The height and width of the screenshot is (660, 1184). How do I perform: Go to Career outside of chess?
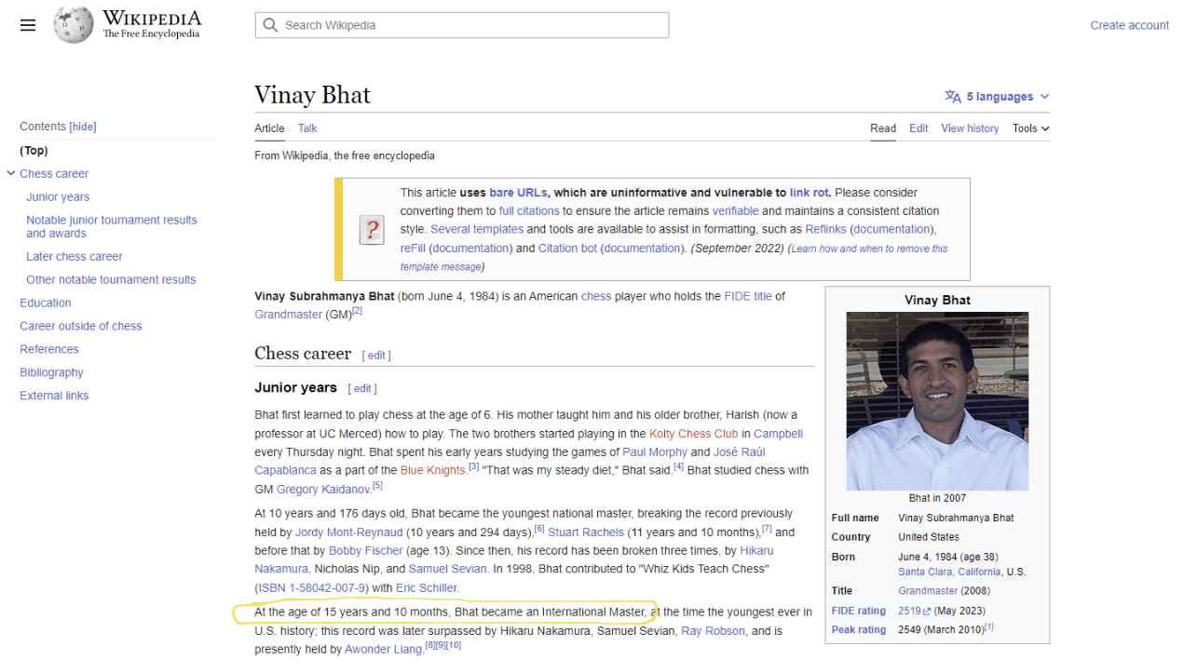coord(81,326)
